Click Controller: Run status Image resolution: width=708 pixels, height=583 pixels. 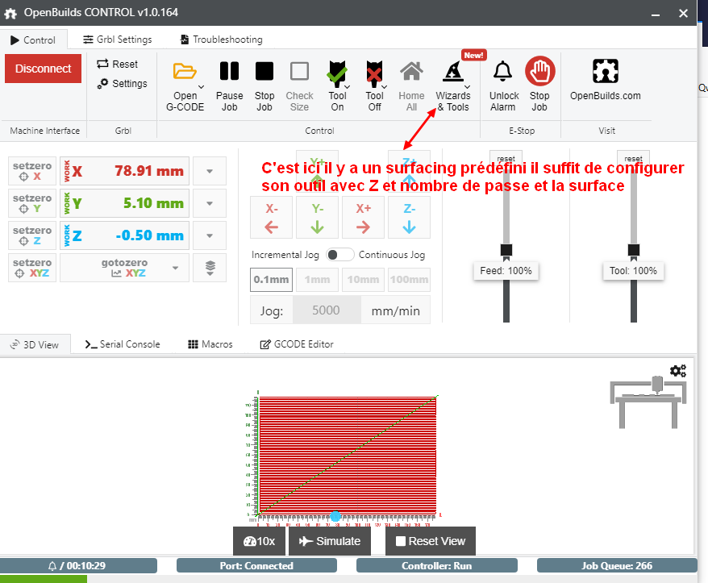click(x=436, y=565)
